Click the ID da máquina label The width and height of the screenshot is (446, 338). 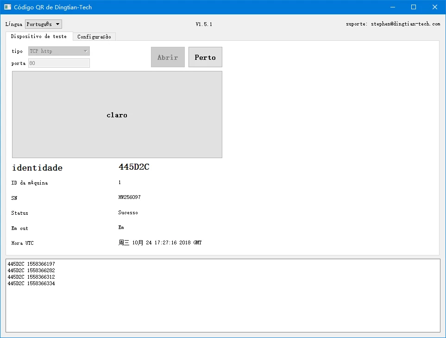tap(30, 183)
